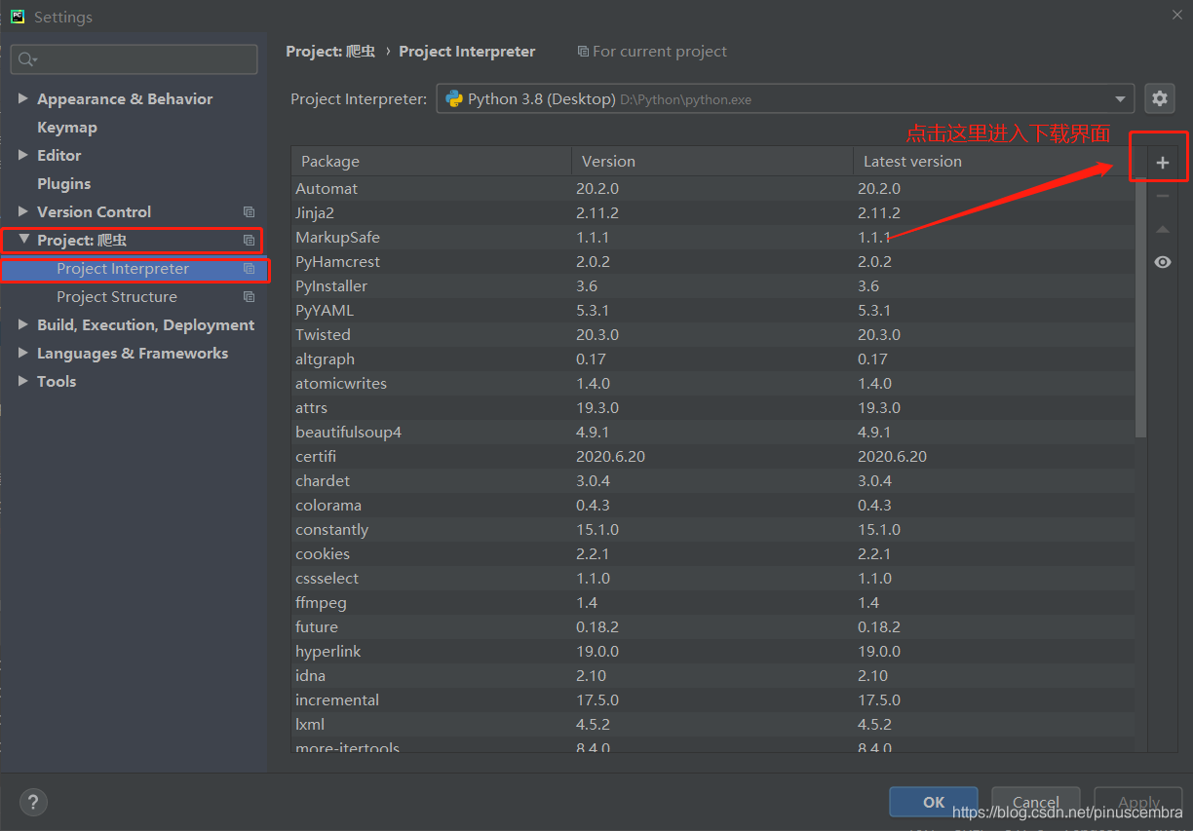Click the PyCharm logo in title bar
The height and width of the screenshot is (831, 1193).
[18, 17]
